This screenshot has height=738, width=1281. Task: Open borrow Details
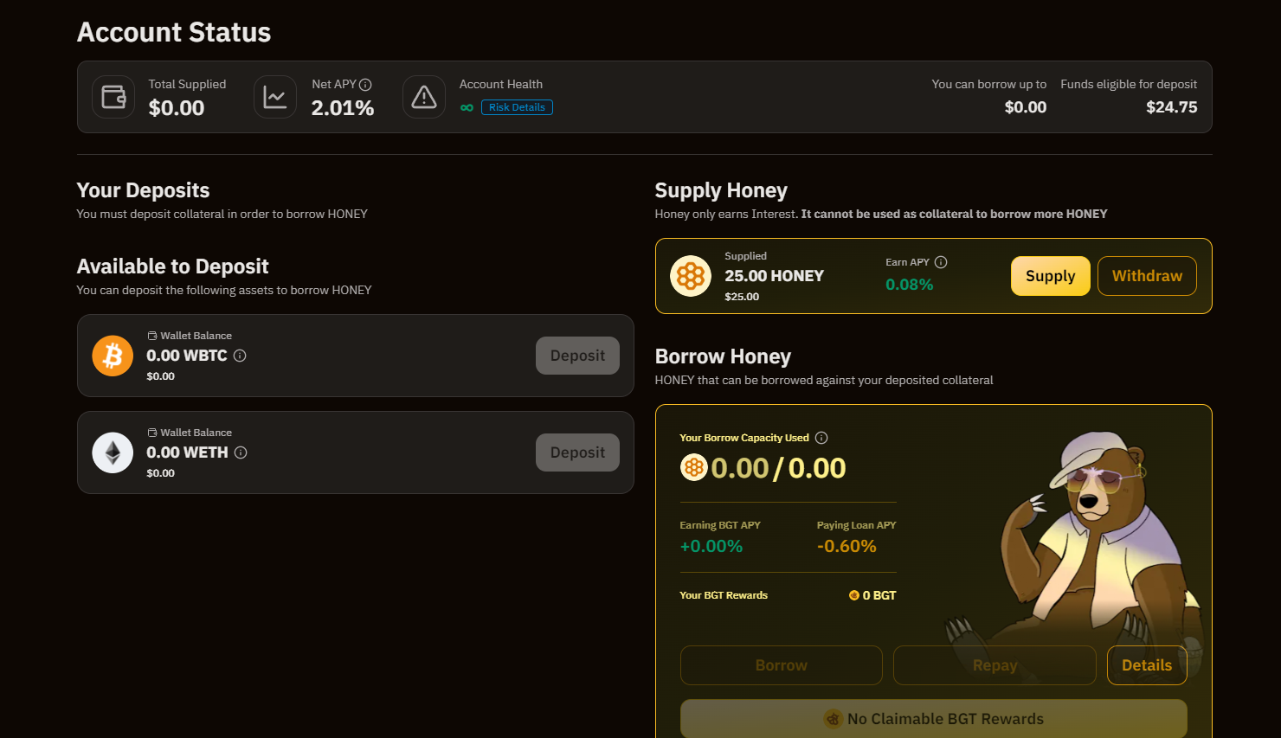pyautogui.click(x=1146, y=665)
